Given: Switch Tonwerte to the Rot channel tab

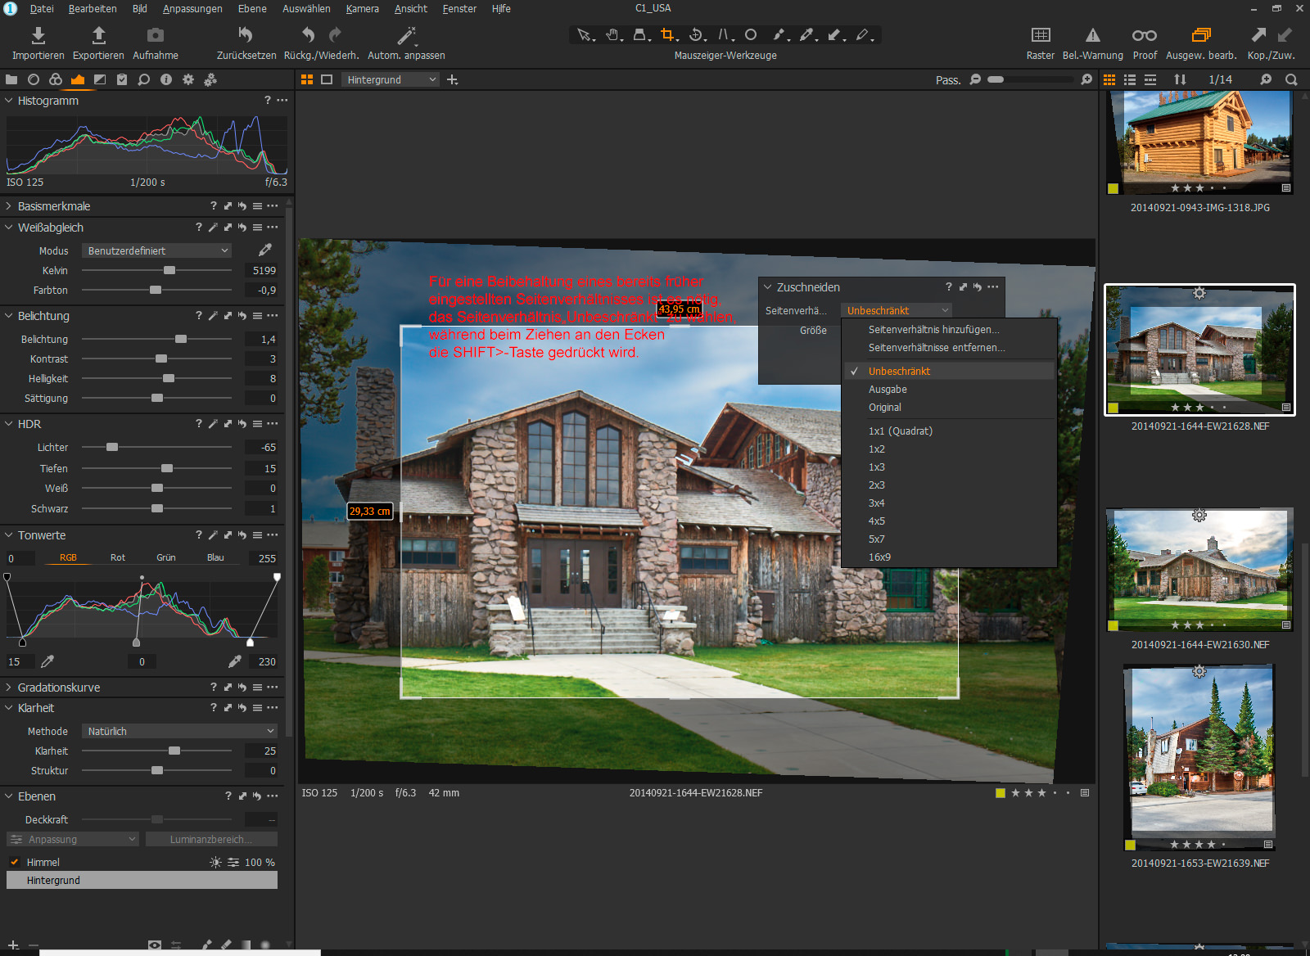Looking at the screenshot, I should pyautogui.click(x=118, y=557).
